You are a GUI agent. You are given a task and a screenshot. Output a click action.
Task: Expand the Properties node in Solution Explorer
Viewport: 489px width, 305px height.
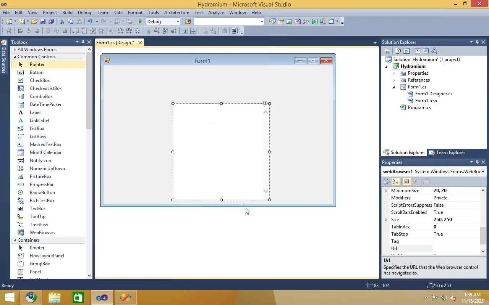394,73
